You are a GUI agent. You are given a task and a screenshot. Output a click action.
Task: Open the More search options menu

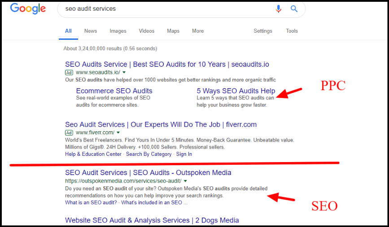tap(198, 31)
